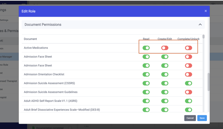Toggle Read for Active Medications
Image resolution: width=223 pixels, height=129 pixels.
(x=146, y=48)
